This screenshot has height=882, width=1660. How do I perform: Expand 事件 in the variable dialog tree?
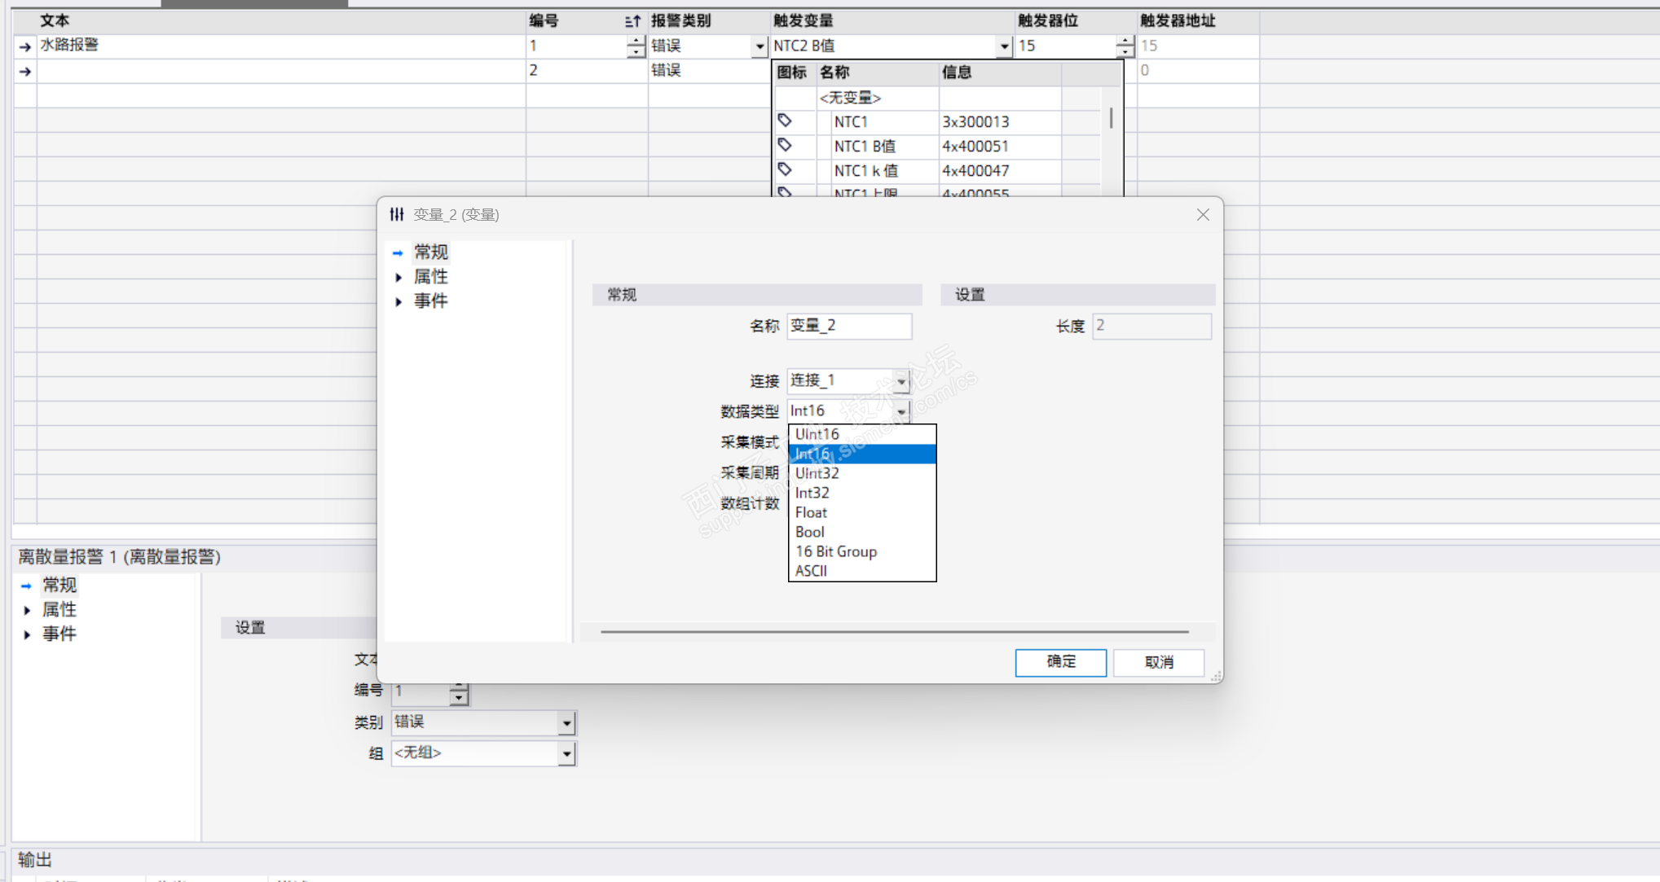pos(398,302)
